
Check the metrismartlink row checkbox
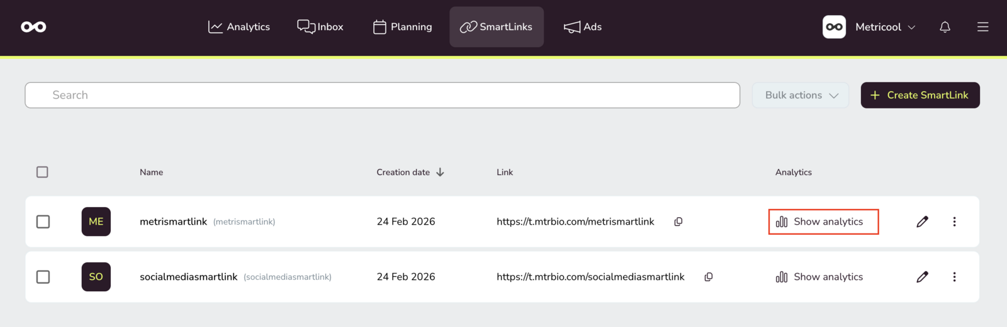(43, 222)
